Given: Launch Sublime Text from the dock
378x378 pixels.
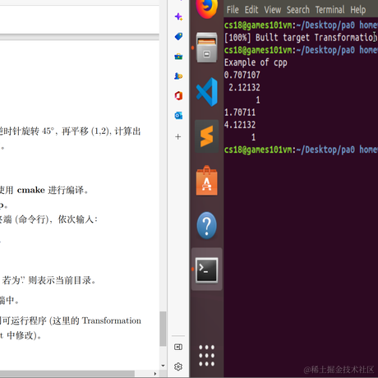Looking at the screenshot, I should point(207,136).
